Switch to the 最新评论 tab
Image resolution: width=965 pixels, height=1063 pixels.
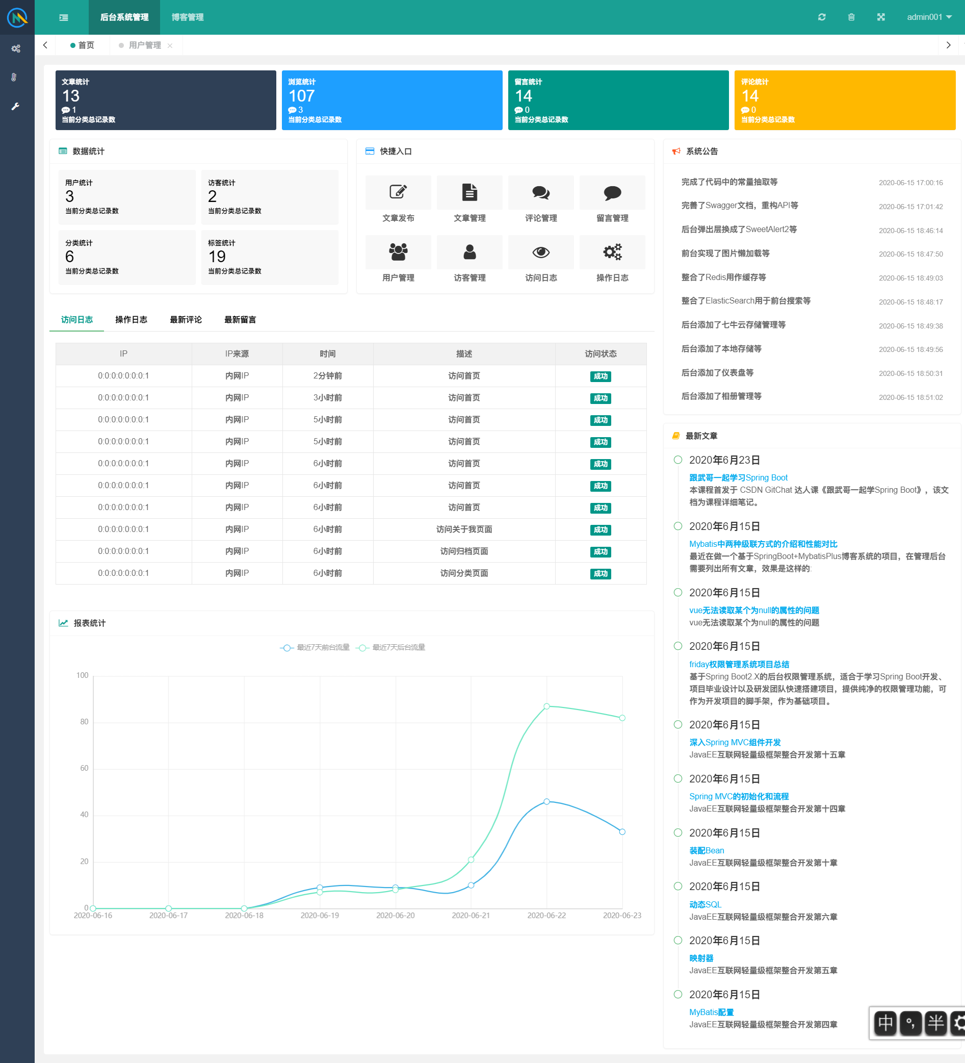[186, 319]
